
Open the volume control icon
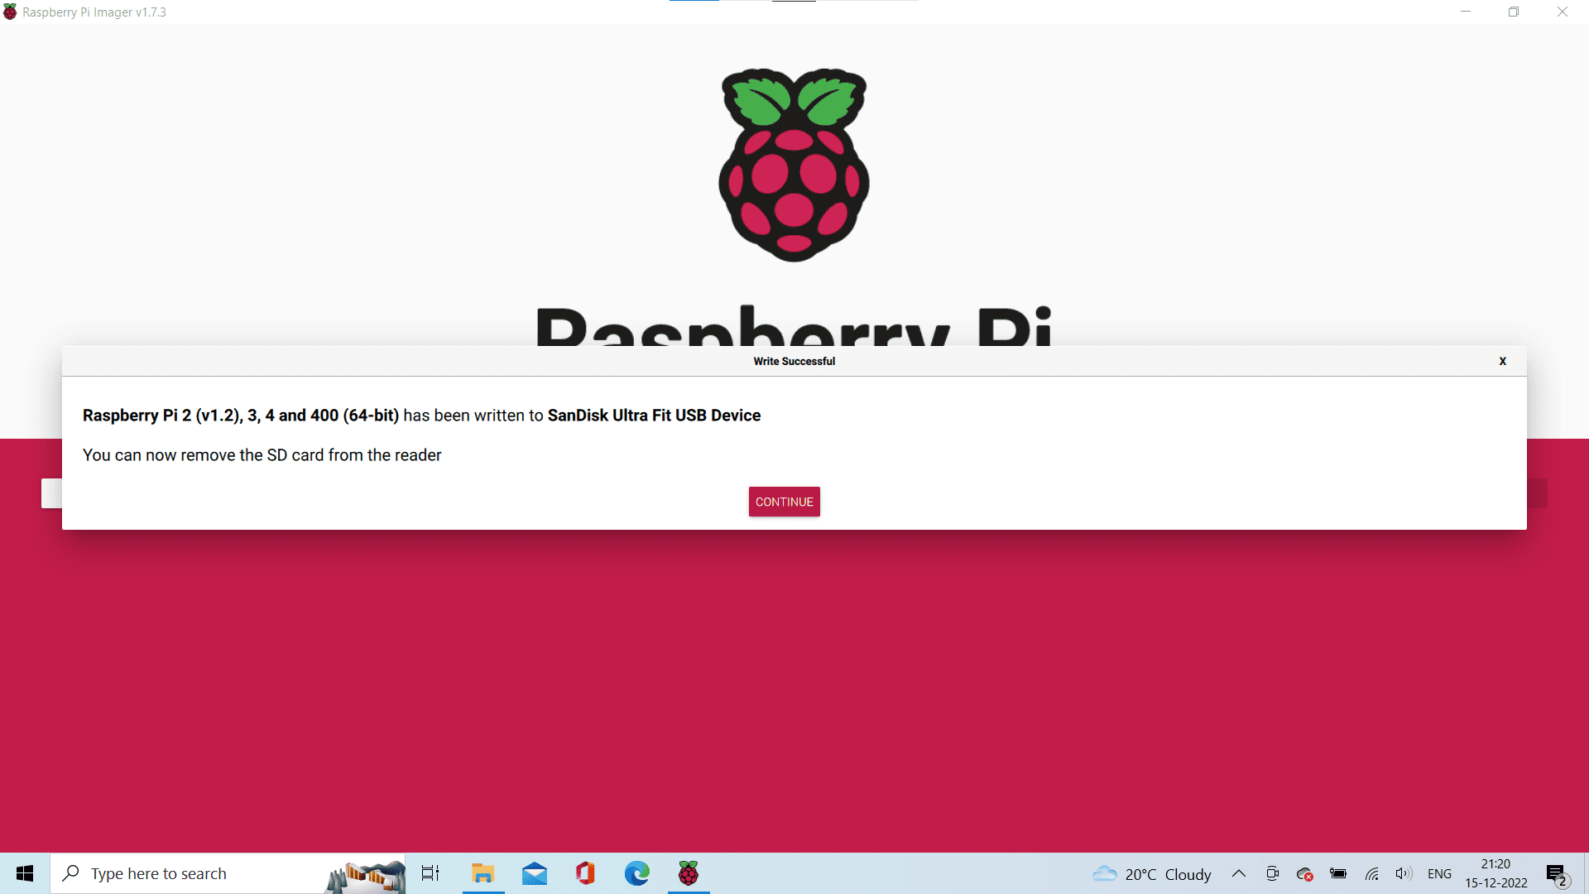[x=1404, y=873]
